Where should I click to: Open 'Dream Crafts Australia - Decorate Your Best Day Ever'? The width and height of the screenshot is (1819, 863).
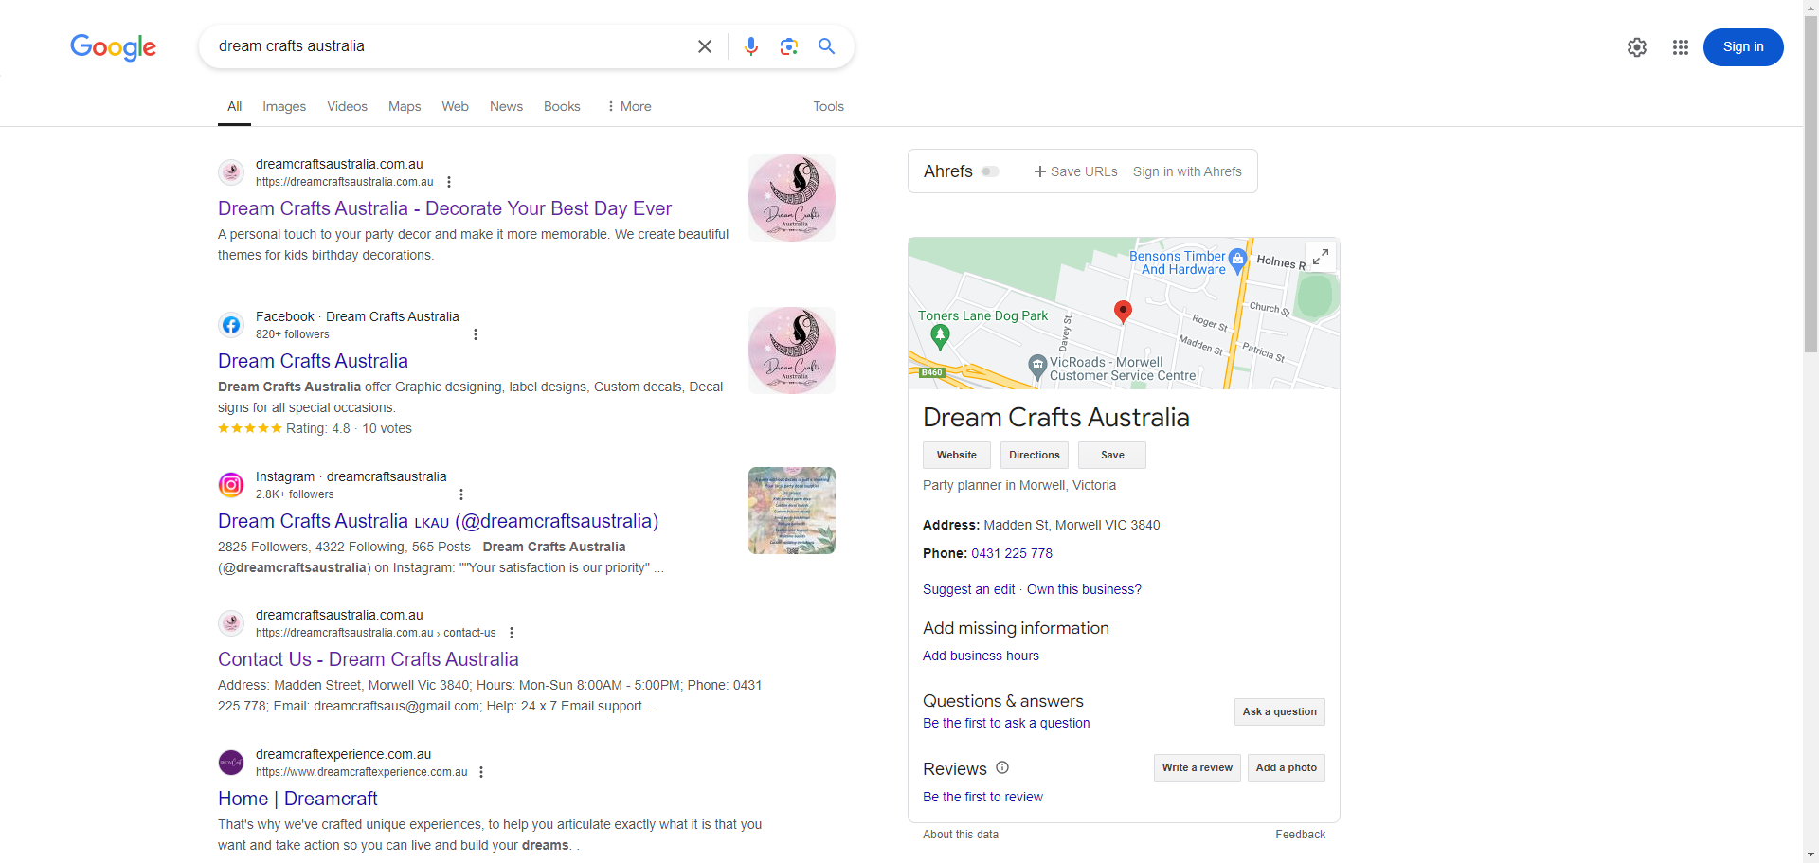(x=444, y=208)
